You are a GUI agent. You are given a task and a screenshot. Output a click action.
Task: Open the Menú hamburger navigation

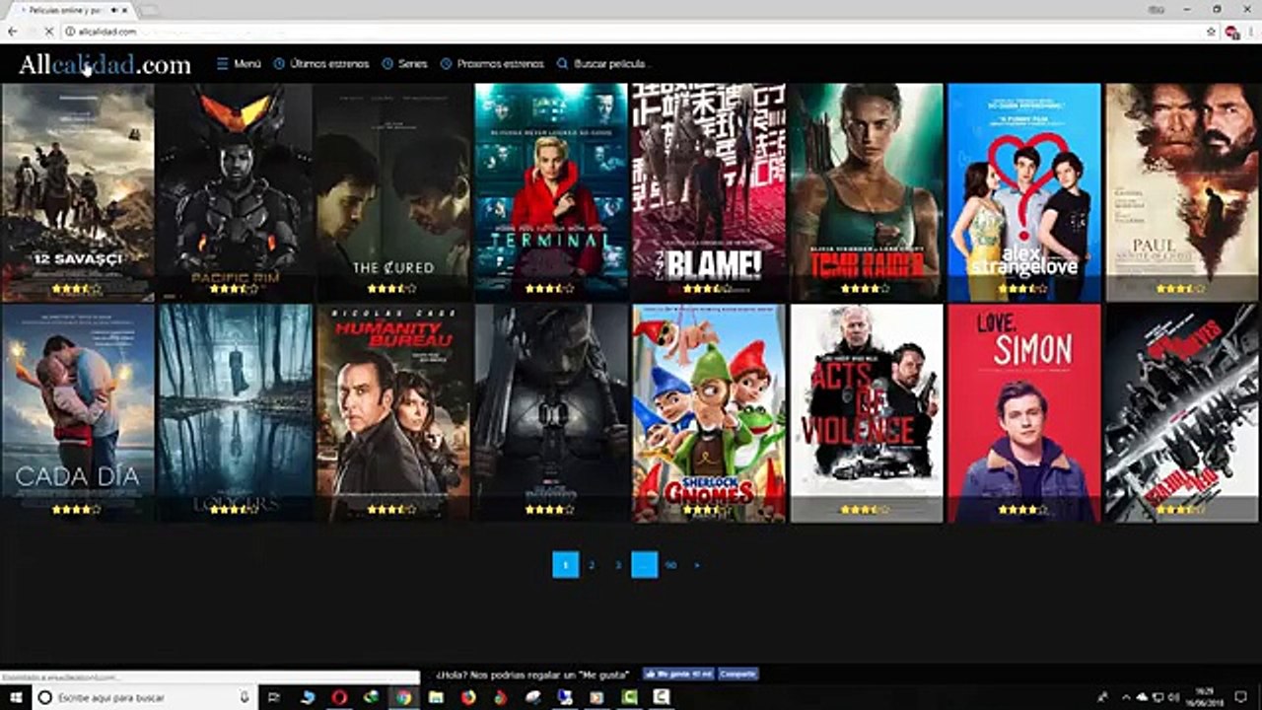(x=238, y=63)
